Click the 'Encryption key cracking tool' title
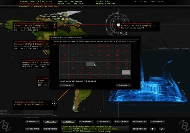Viewport: 190px width, 133px height. click(x=67, y=38)
